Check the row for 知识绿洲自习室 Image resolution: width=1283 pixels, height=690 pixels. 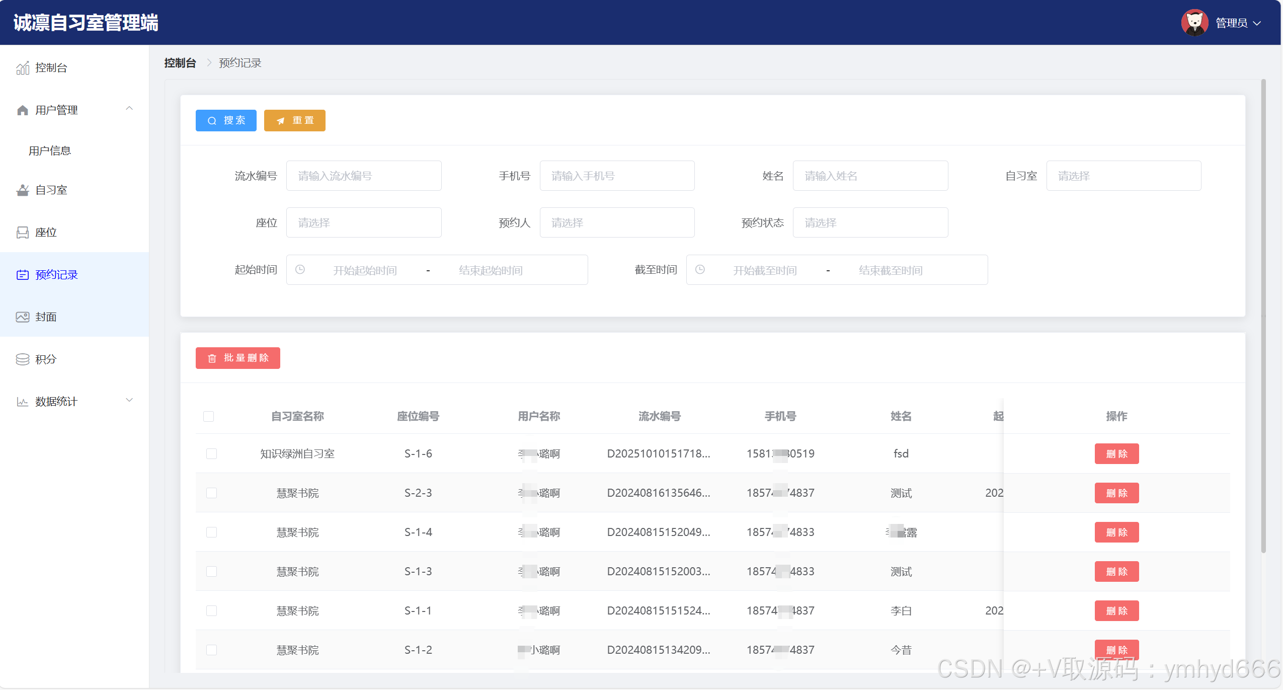211,453
